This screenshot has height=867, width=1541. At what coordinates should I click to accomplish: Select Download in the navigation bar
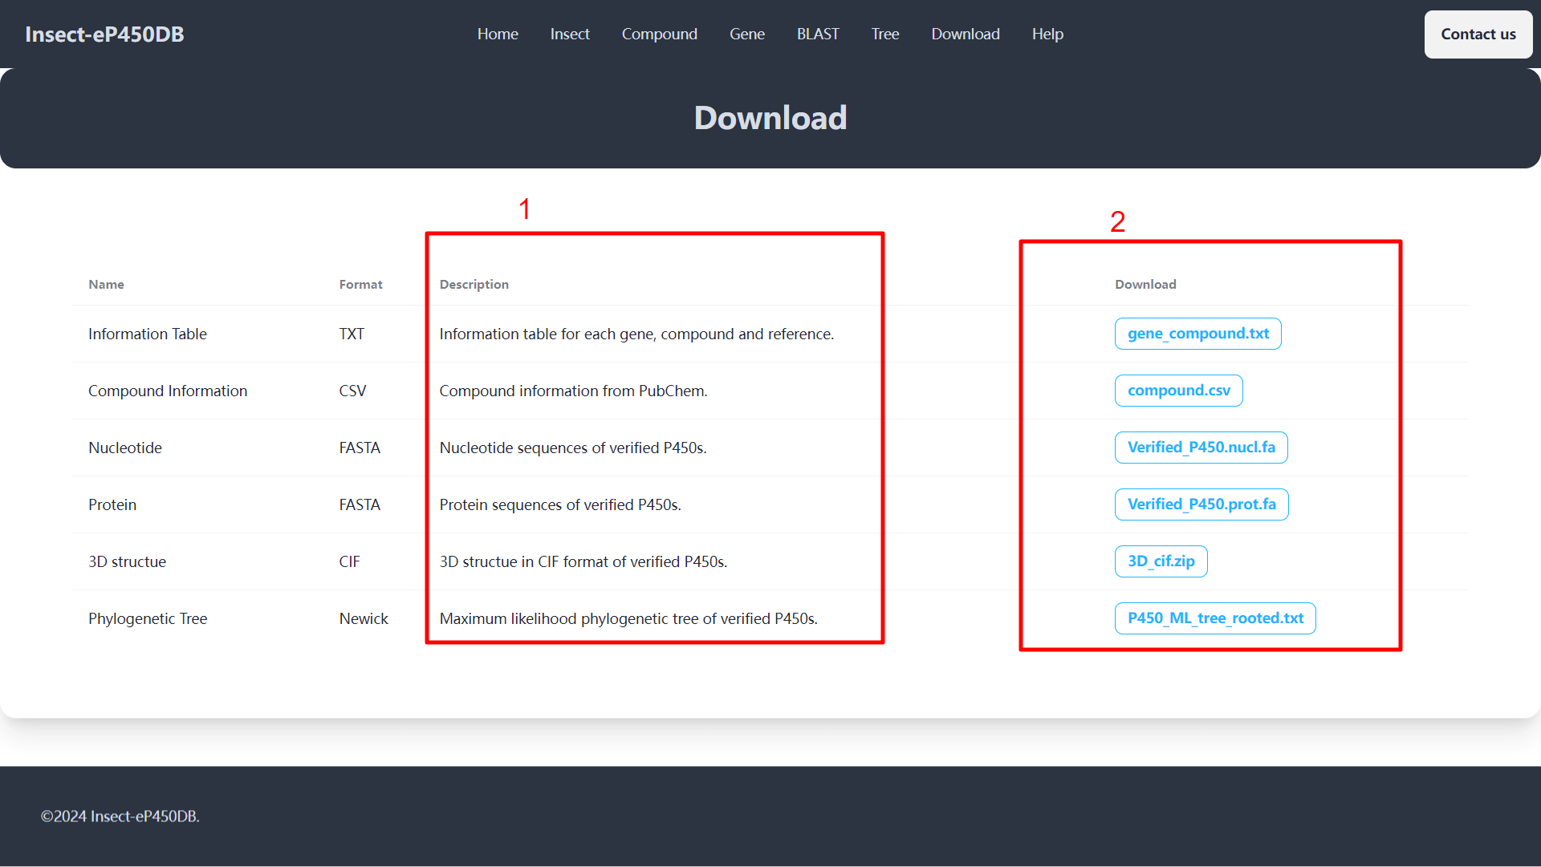tap(966, 34)
